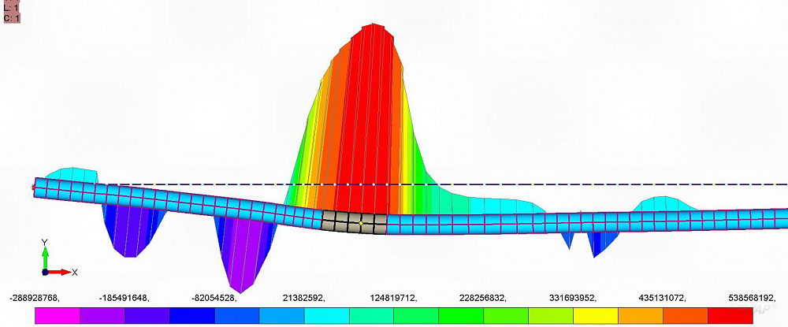Select the highlighted gray beam elements
Viewport: 788px width, 327px height.
point(354,222)
